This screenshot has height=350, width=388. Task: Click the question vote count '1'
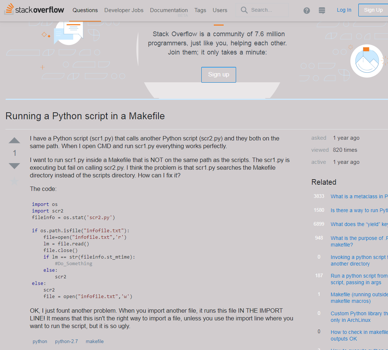click(x=14, y=153)
